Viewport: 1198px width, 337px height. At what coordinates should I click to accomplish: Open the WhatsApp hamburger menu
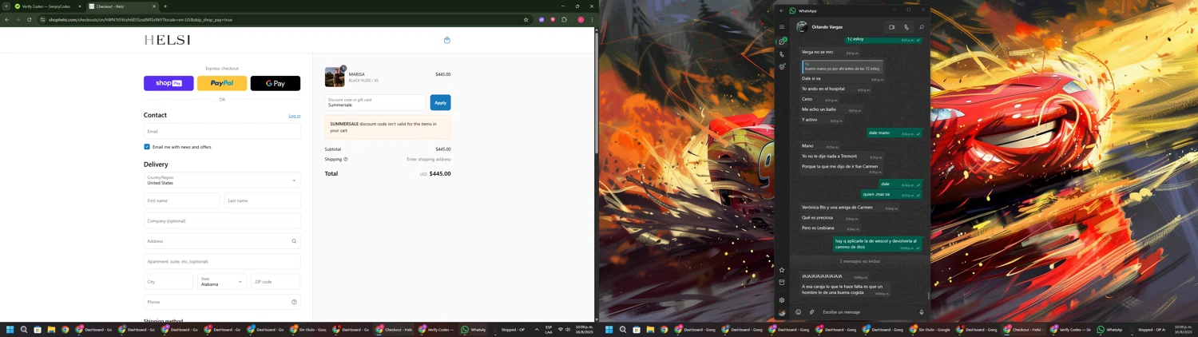point(782,27)
